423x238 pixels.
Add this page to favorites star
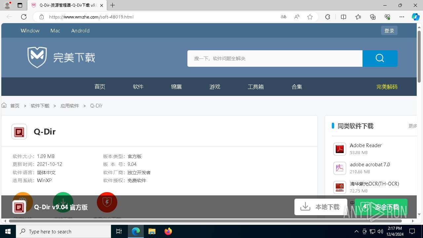click(310, 17)
